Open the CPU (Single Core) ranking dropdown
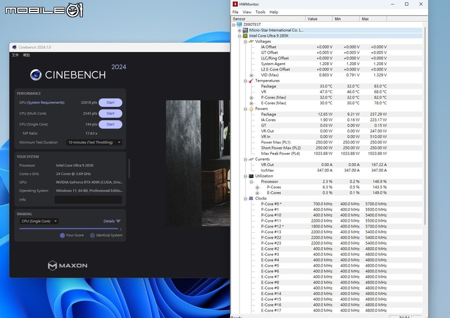Screen dimensions: 450x318 coord(39,221)
